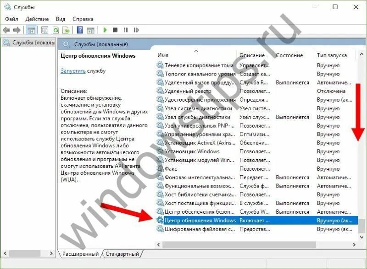Click the Forward arrow toolbar icon
Screen dimensions: 367x269
tap(17, 30)
